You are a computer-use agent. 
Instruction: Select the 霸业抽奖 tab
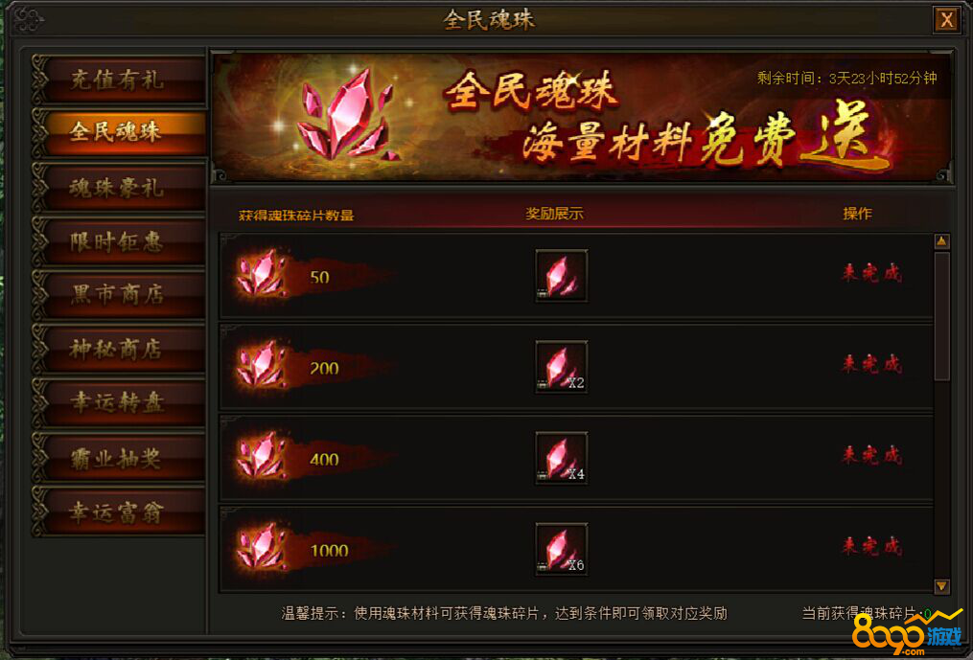(x=119, y=459)
